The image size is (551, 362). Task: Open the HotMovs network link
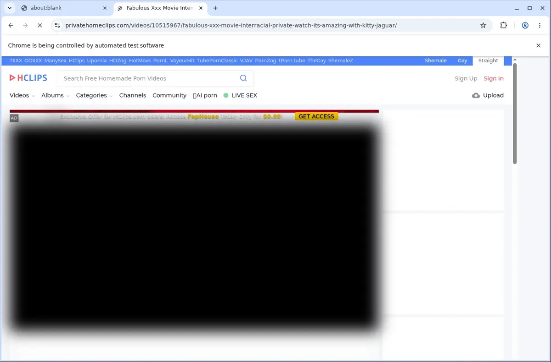[140, 60]
